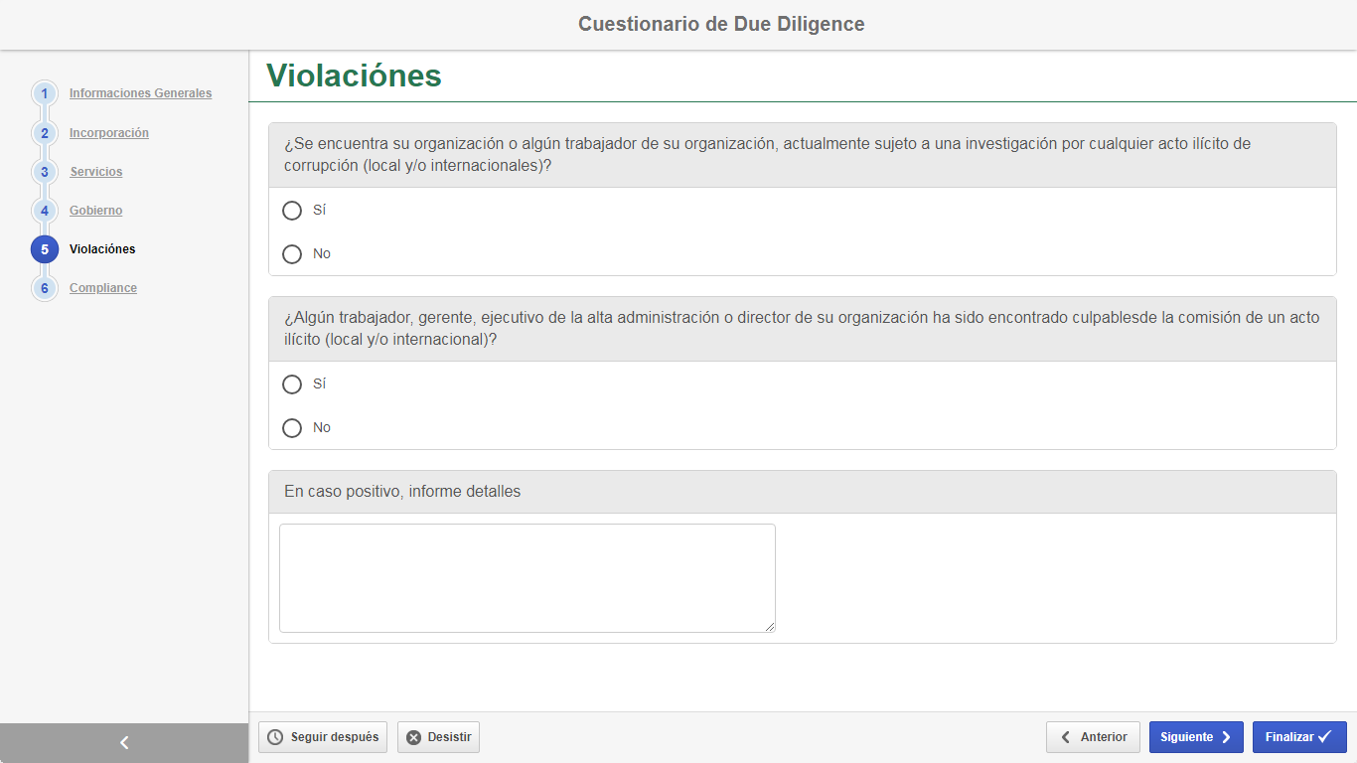1357x763 pixels.
Task: Advance with the Siguiente button
Action: pyautogui.click(x=1196, y=737)
